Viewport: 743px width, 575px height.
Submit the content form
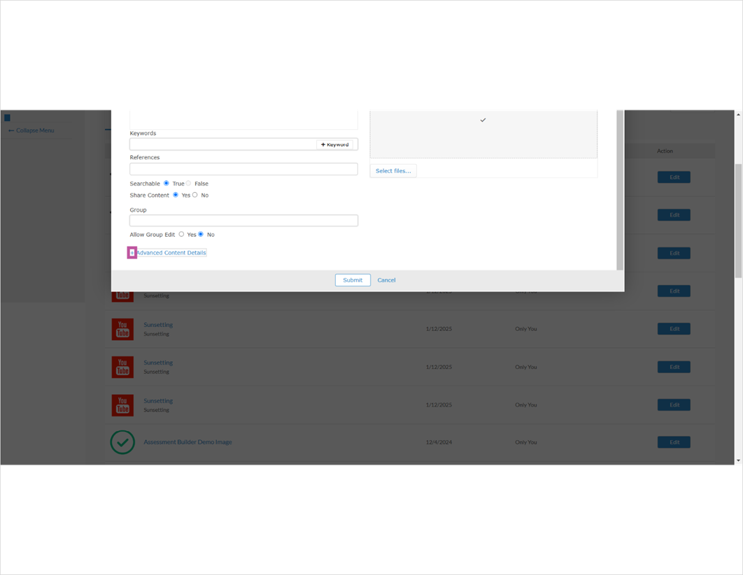(x=352, y=279)
